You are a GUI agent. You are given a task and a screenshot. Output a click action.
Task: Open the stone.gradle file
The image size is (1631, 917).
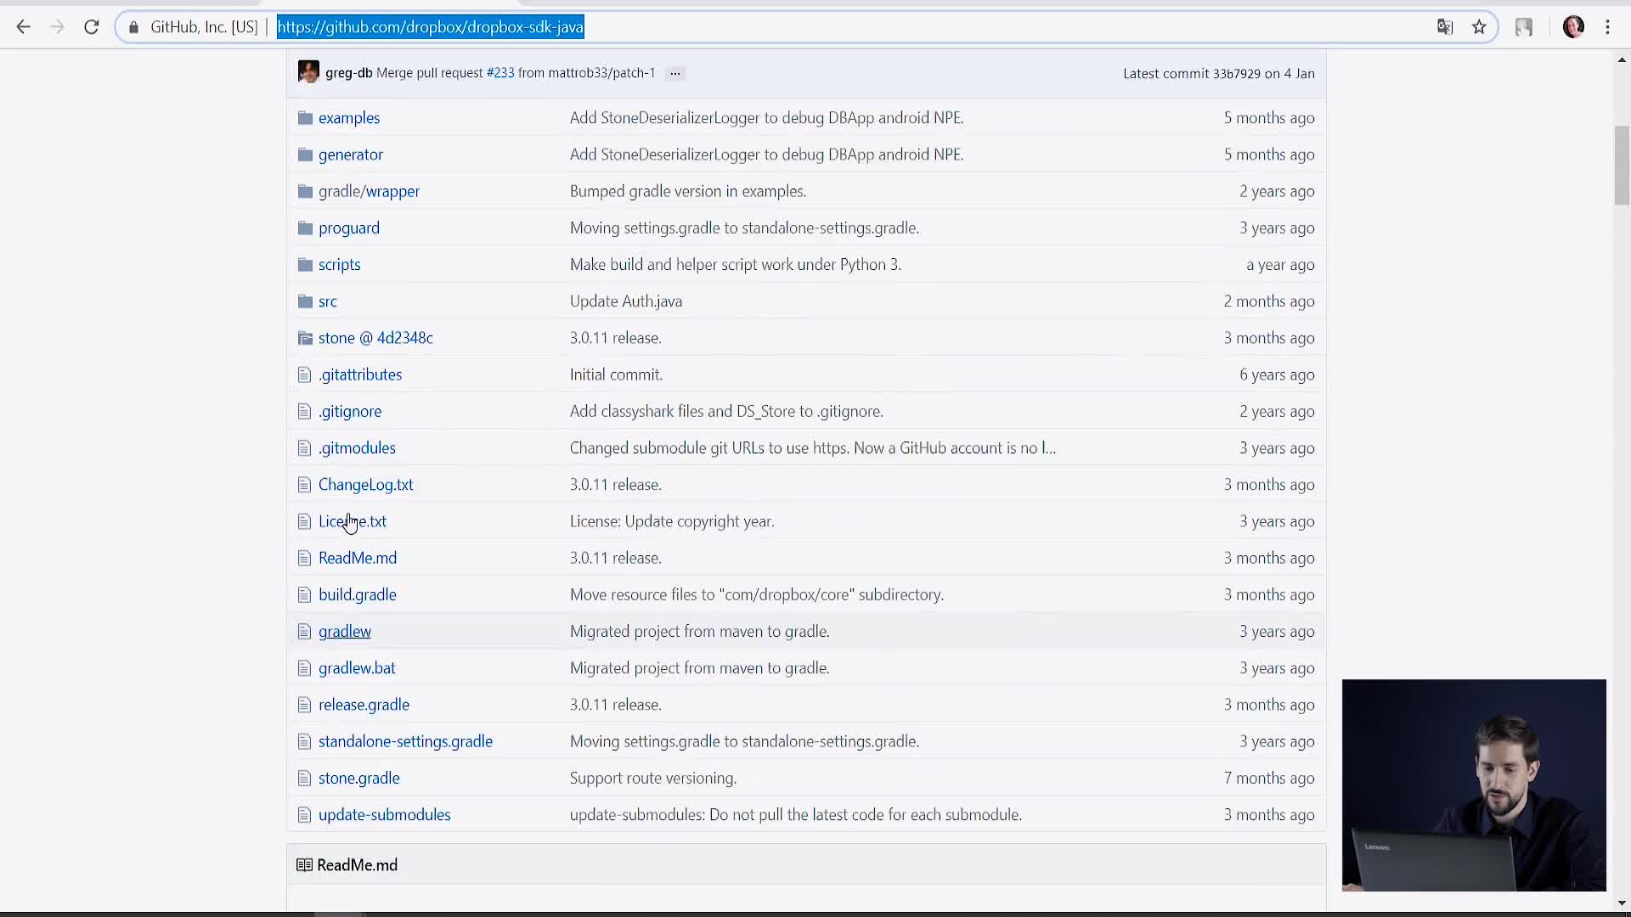(x=358, y=778)
